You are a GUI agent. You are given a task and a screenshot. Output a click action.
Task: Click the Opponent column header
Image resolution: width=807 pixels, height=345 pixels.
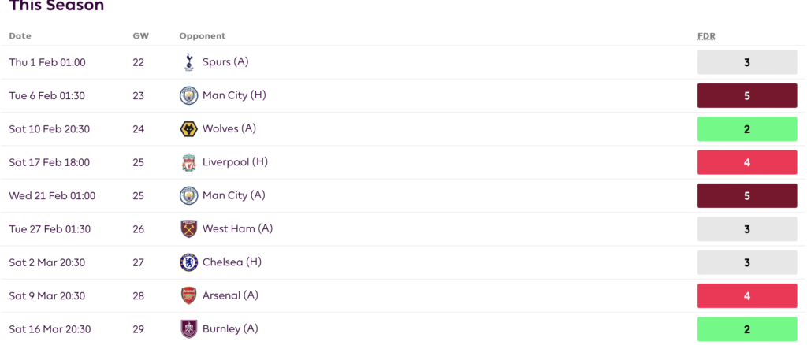(203, 36)
